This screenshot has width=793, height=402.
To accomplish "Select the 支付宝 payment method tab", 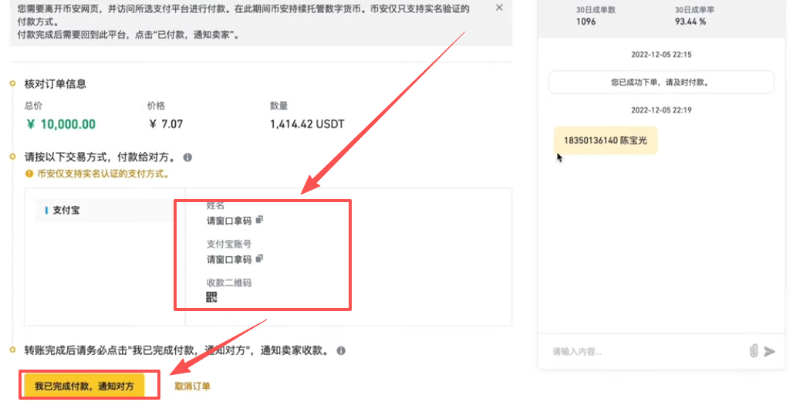I will click(x=103, y=211).
